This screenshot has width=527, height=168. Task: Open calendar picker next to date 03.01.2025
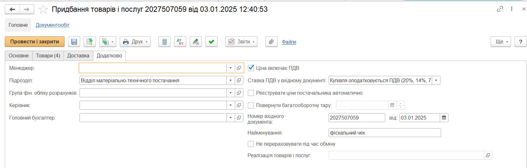[x=444, y=118]
